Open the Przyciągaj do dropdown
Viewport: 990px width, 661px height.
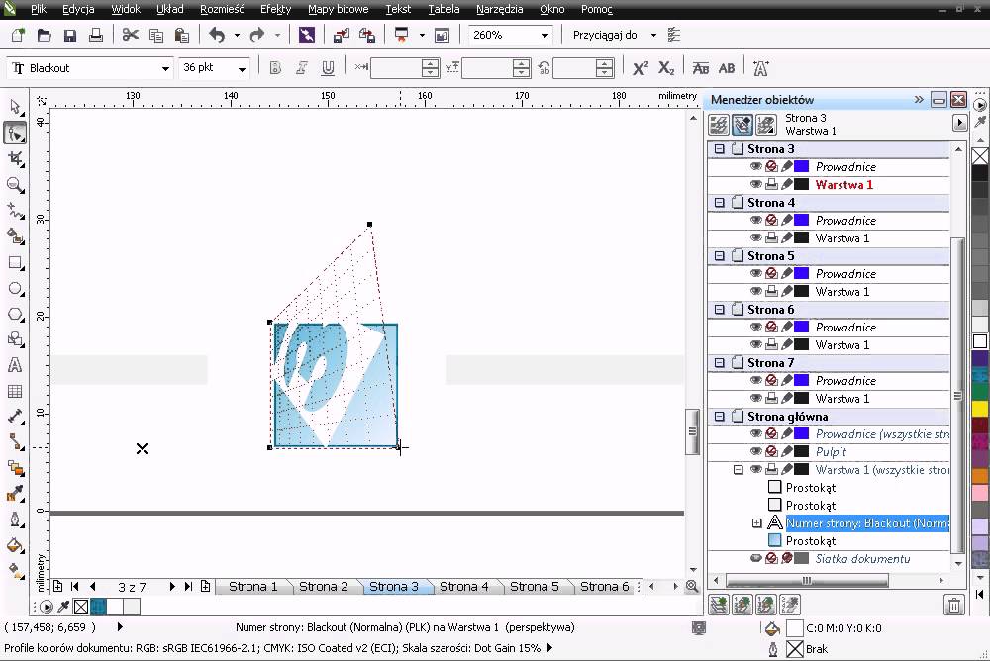click(x=653, y=35)
